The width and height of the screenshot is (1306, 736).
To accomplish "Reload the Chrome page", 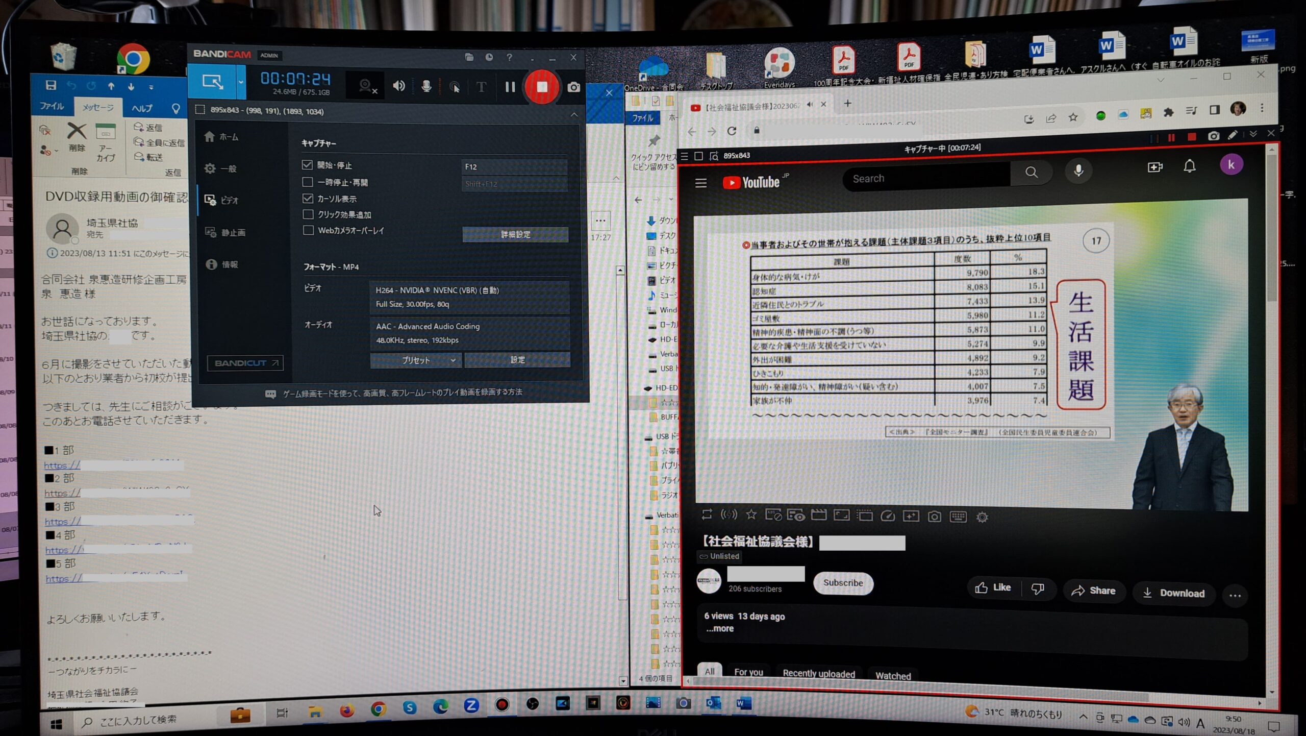I will (x=732, y=131).
